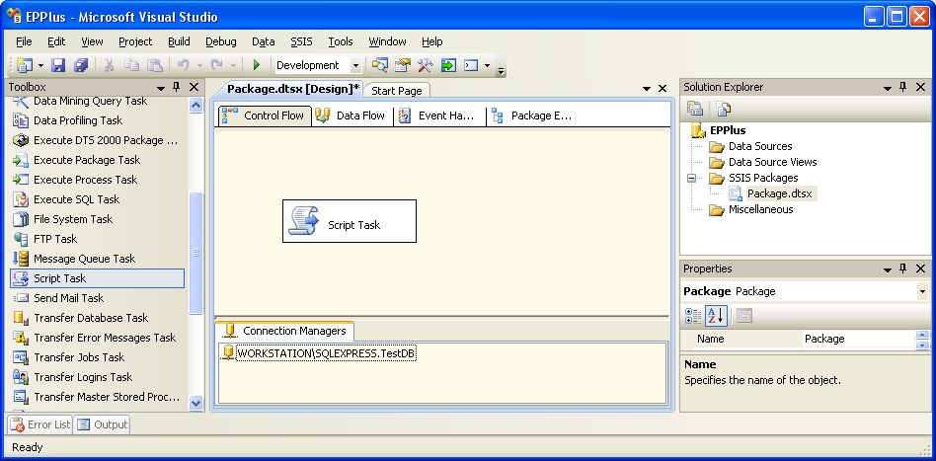The height and width of the screenshot is (461, 936).
Task: Switch to the Event Handlers designer tab
Action: pos(439,115)
